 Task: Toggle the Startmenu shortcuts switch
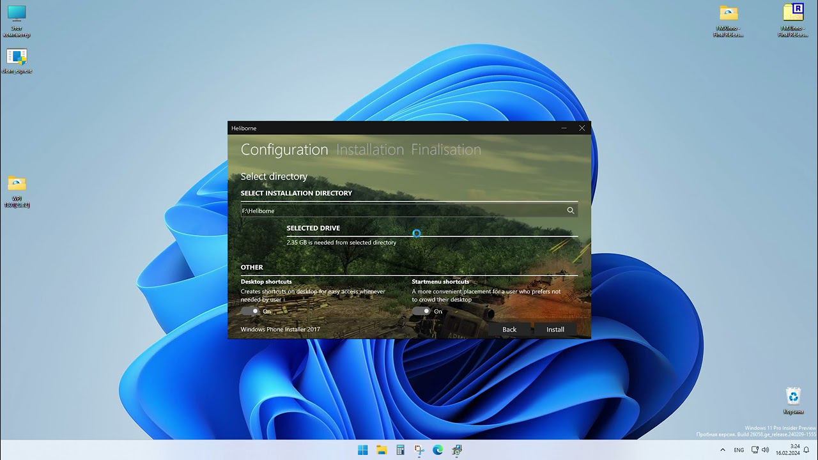pyautogui.click(x=421, y=311)
